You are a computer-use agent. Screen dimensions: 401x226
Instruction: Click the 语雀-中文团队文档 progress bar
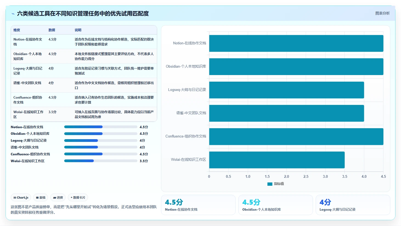point(101,147)
